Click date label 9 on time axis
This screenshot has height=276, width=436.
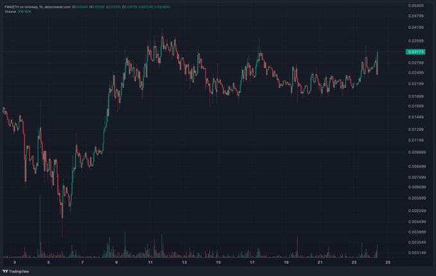pos(116,263)
